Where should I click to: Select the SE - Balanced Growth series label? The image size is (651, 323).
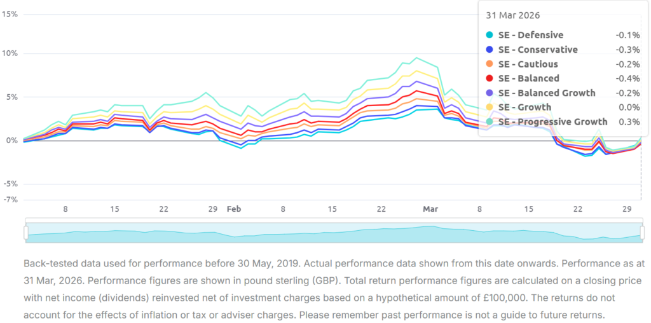click(x=547, y=93)
